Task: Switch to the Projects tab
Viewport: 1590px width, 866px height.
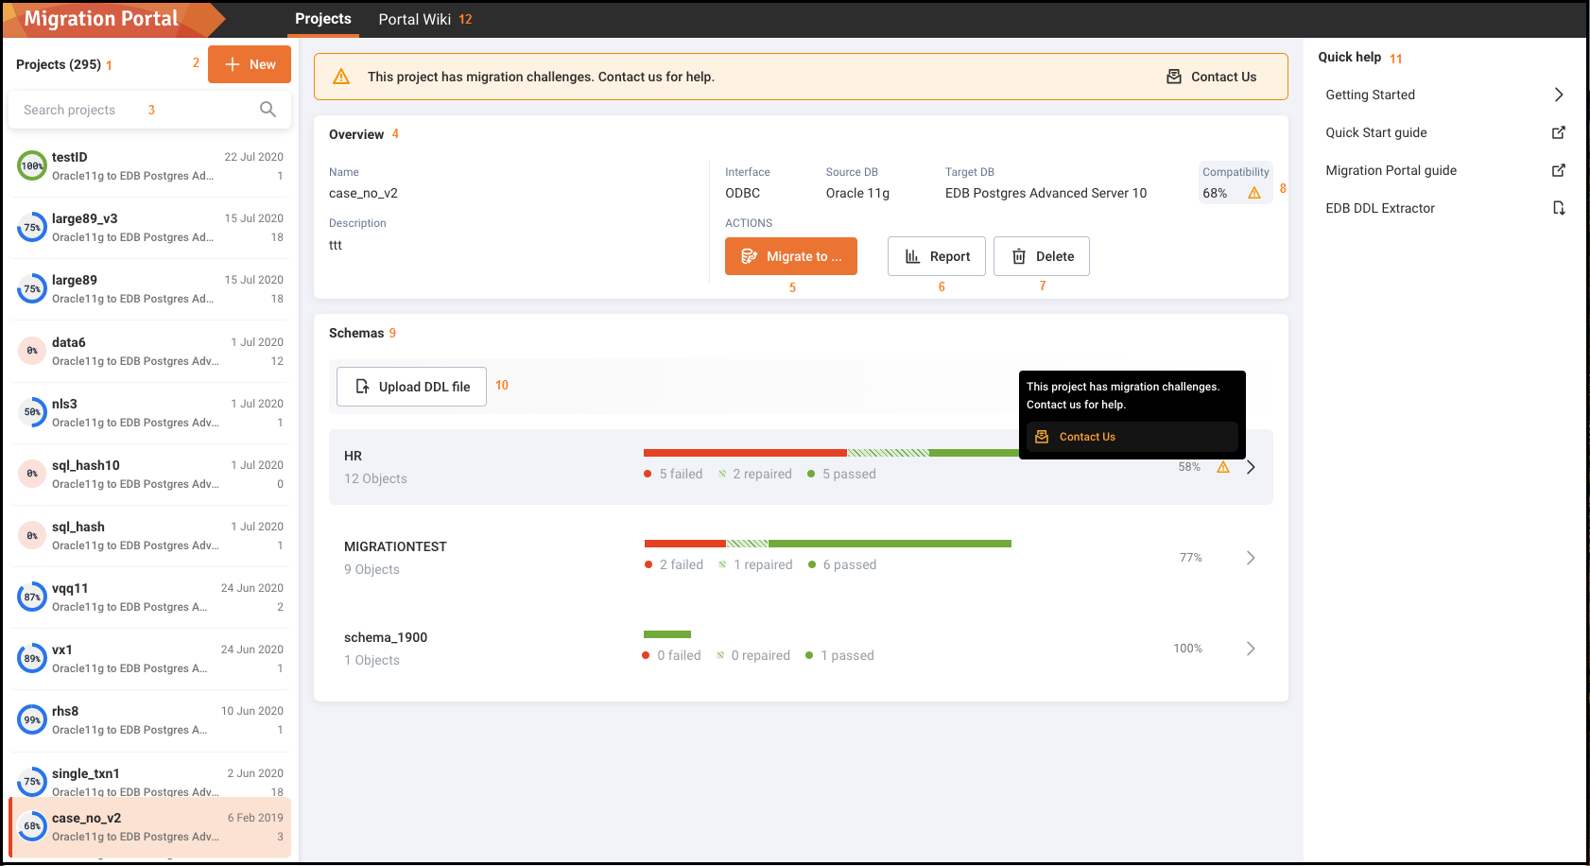Action: (323, 19)
